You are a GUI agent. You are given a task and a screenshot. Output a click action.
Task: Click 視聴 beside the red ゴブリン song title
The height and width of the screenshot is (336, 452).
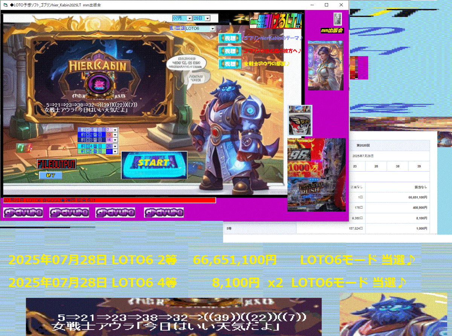(229, 51)
